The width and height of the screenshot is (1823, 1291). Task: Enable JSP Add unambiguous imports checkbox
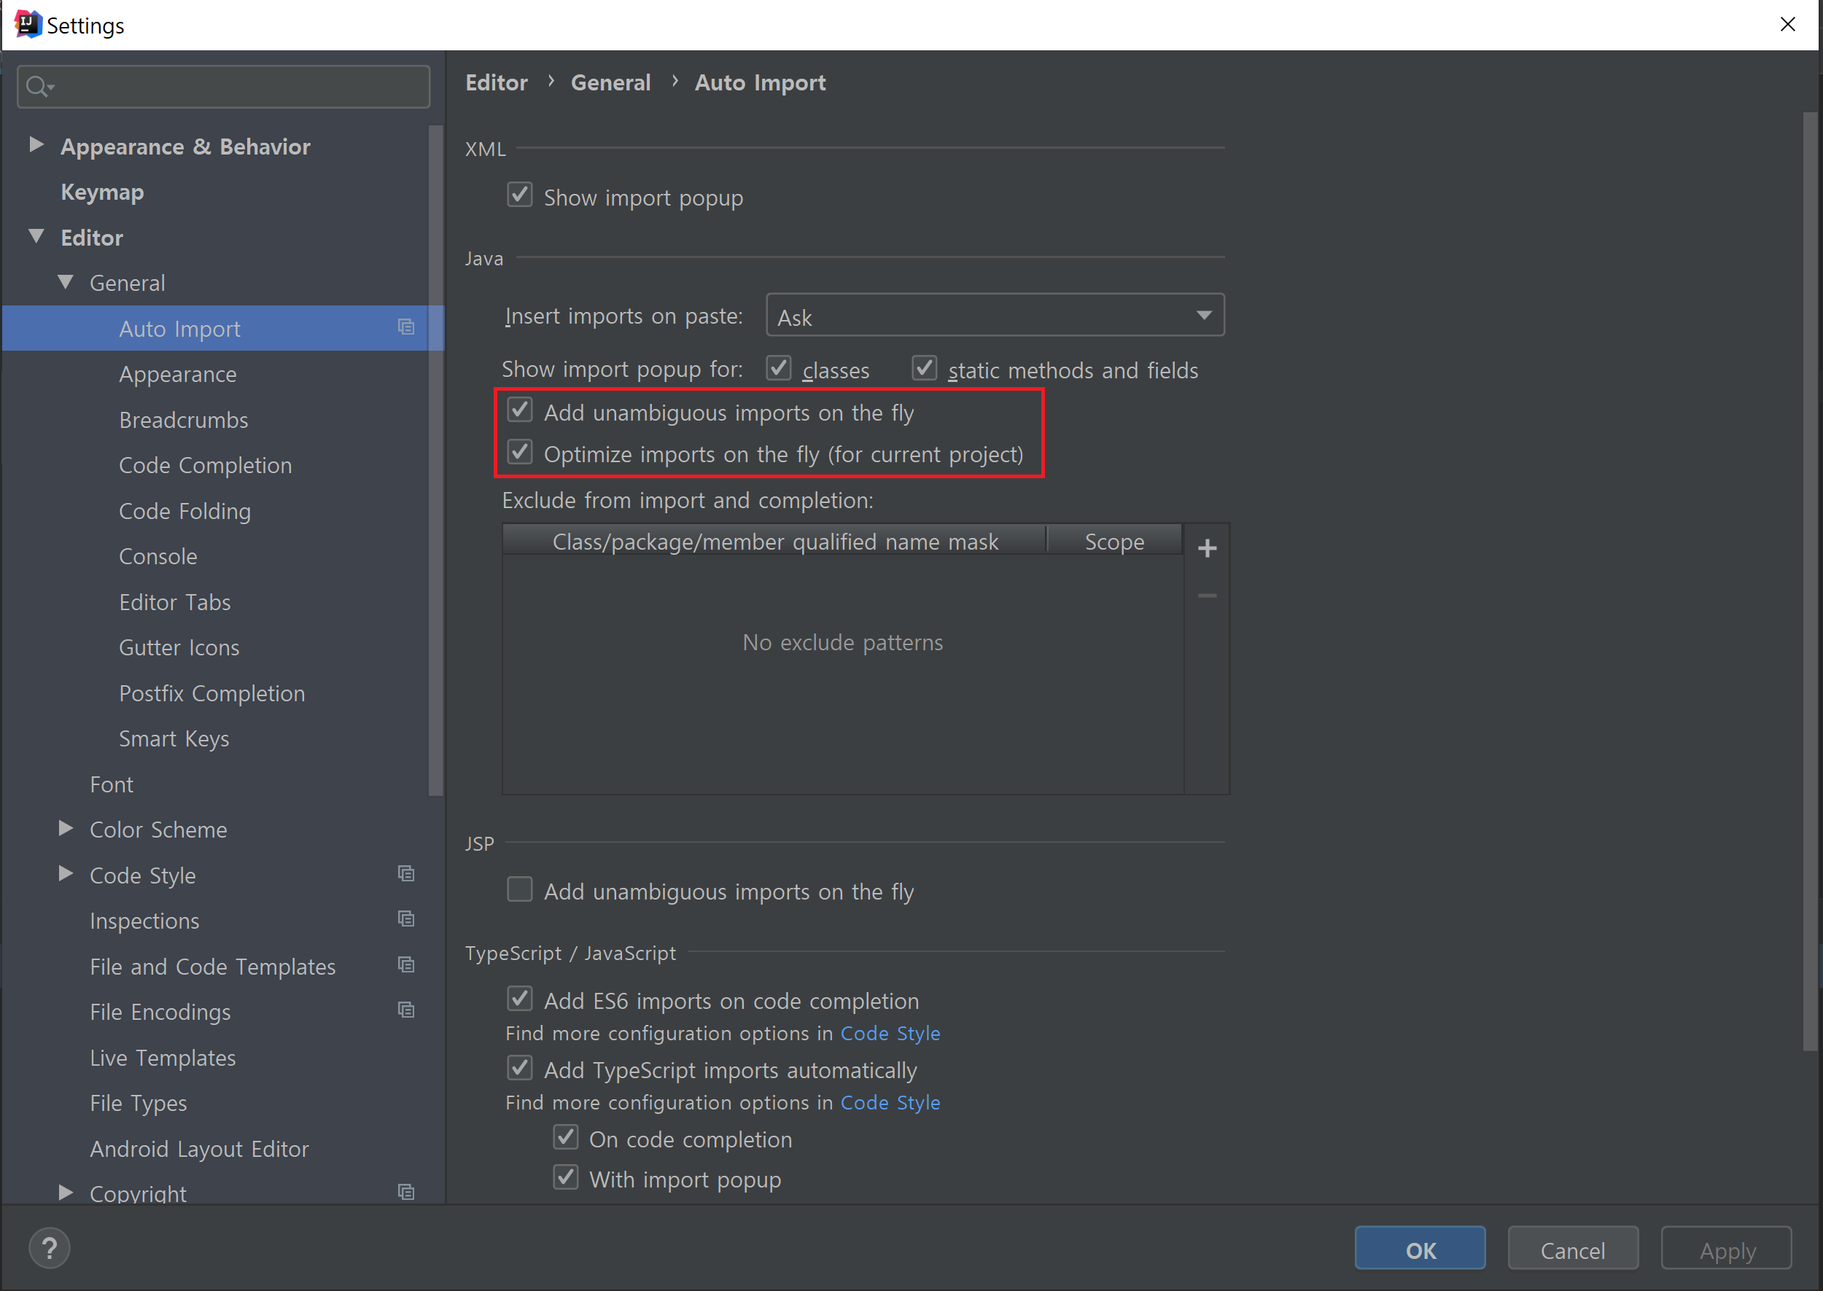520,889
